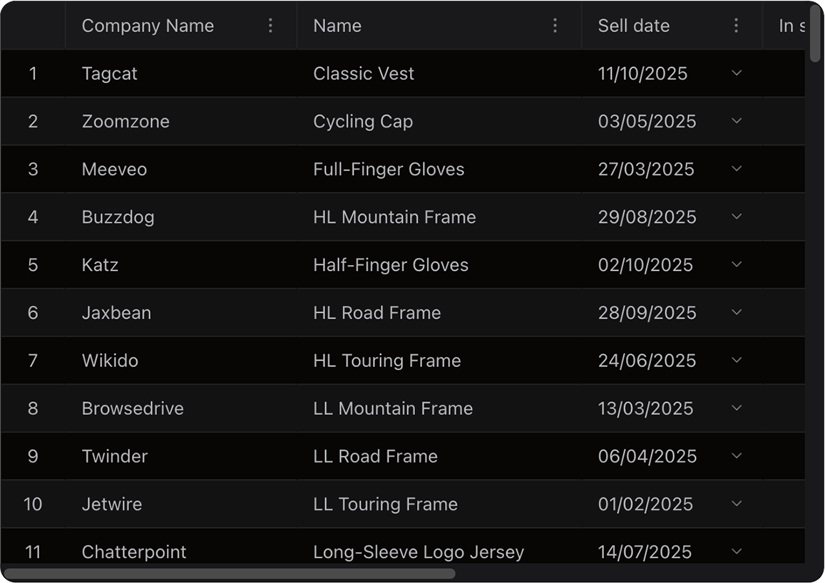Click the Sell date column header
The image size is (825, 583).
[633, 26]
